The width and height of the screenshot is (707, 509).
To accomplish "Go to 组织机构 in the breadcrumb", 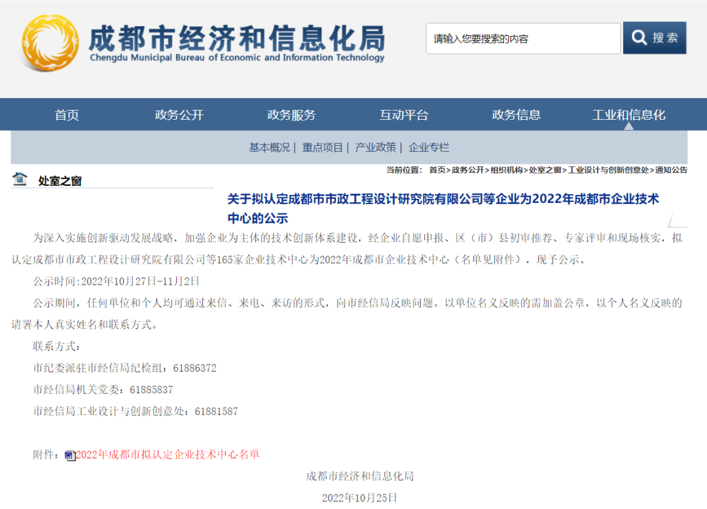I will click(x=506, y=170).
